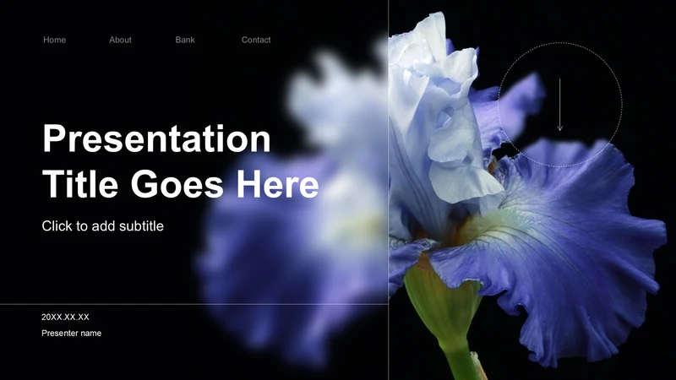Select the 20XX.XX.XX date text
Image resolution: width=676 pixels, height=380 pixels.
(x=65, y=318)
